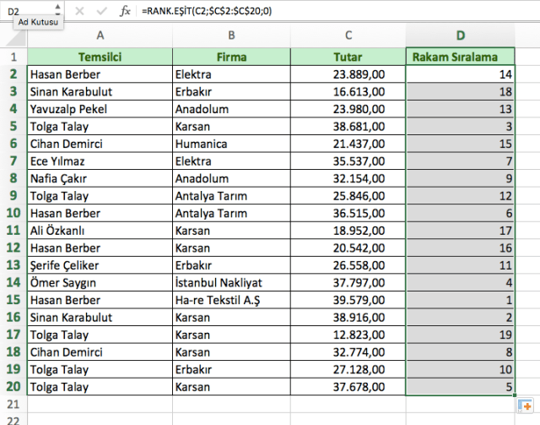Click the Temsilci header cell
Image resolution: width=540 pixels, height=425 pixels.
pos(100,57)
